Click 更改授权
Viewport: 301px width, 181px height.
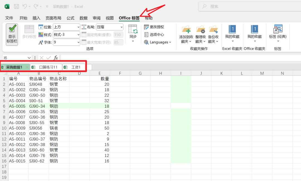click(154, 27)
